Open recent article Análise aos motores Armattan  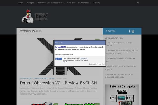(119, 76)
